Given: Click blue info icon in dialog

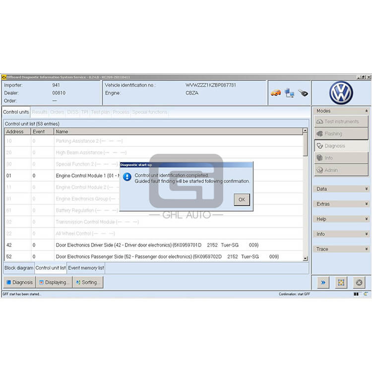Looking at the screenshot, I should [127, 177].
